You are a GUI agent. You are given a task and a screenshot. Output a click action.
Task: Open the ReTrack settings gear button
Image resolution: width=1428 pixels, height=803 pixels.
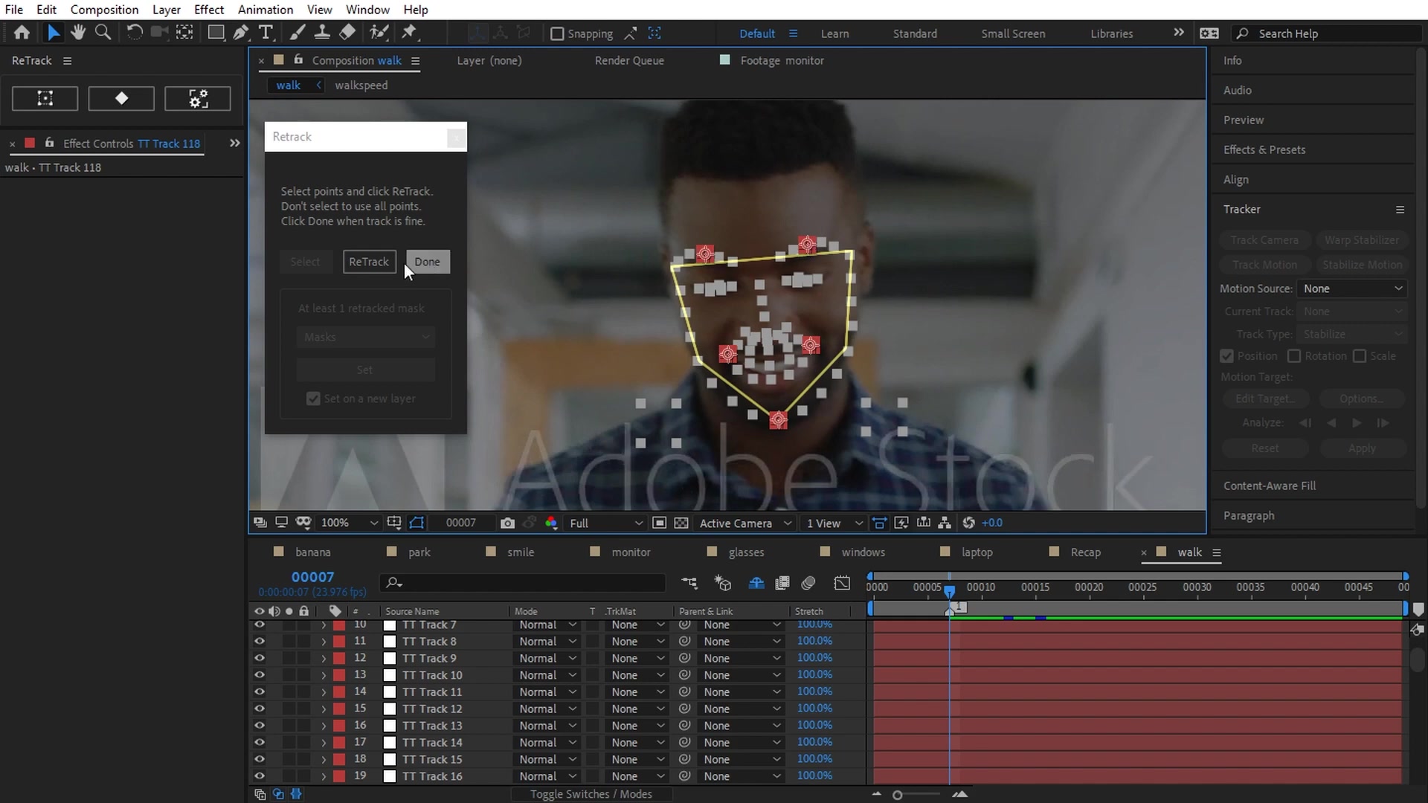coord(197,98)
